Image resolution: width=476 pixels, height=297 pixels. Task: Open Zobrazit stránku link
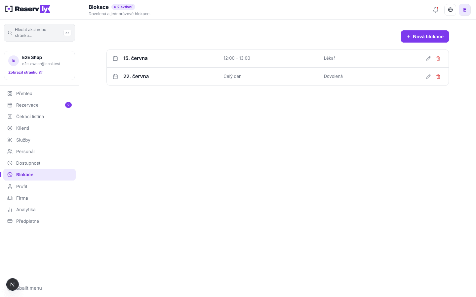(x=25, y=73)
